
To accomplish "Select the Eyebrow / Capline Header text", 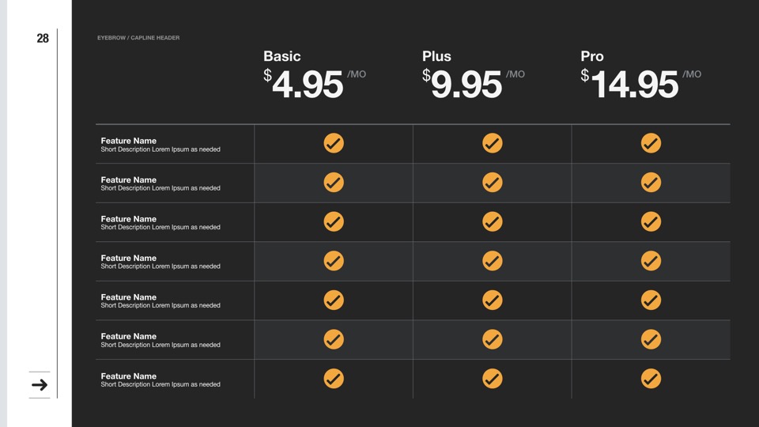I will 138,38.
